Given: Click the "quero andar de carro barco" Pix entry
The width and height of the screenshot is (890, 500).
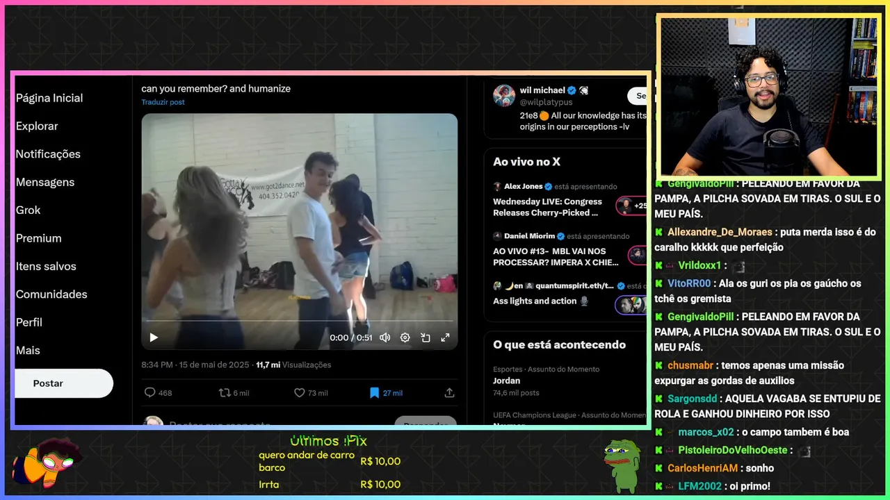Looking at the screenshot, I should [330, 461].
